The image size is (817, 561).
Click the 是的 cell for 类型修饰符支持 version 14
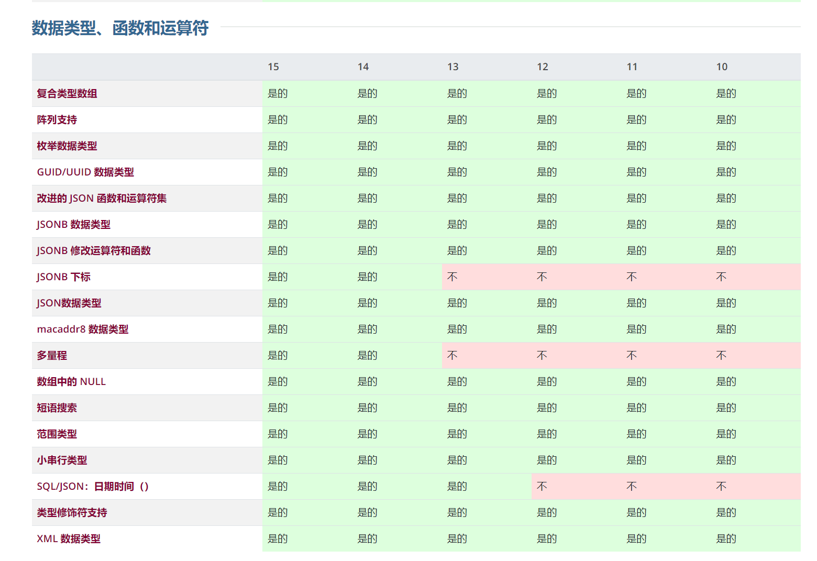click(397, 513)
